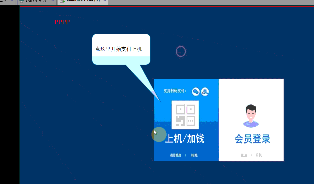This screenshot has height=184, width=314.
Task: Choose 会员登录 to sign in
Action: pyautogui.click(x=252, y=139)
